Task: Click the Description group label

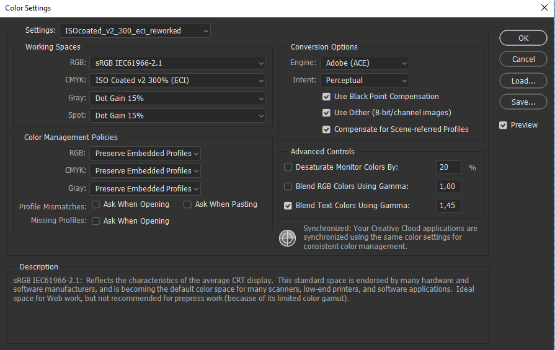Action: click(x=39, y=267)
